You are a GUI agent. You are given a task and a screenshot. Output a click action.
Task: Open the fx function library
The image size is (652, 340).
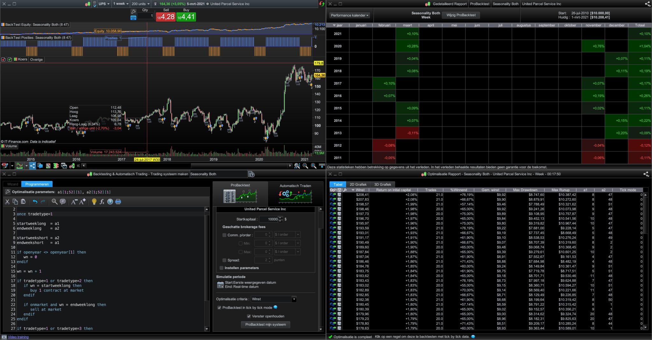point(102,202)
